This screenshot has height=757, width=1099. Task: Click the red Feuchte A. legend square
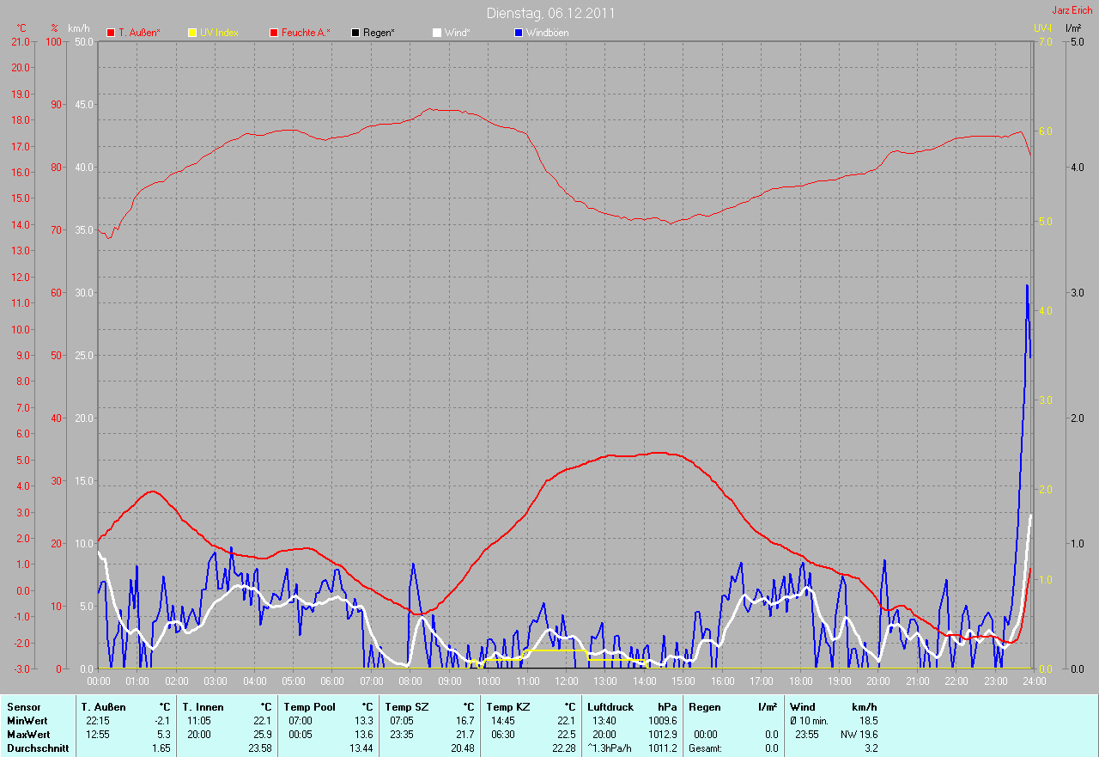[x=274, y=33]
